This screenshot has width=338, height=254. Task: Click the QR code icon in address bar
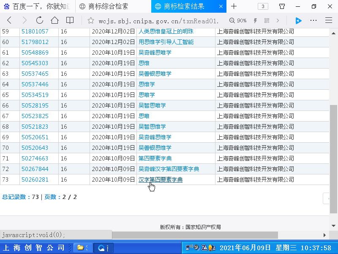[266, 20]
